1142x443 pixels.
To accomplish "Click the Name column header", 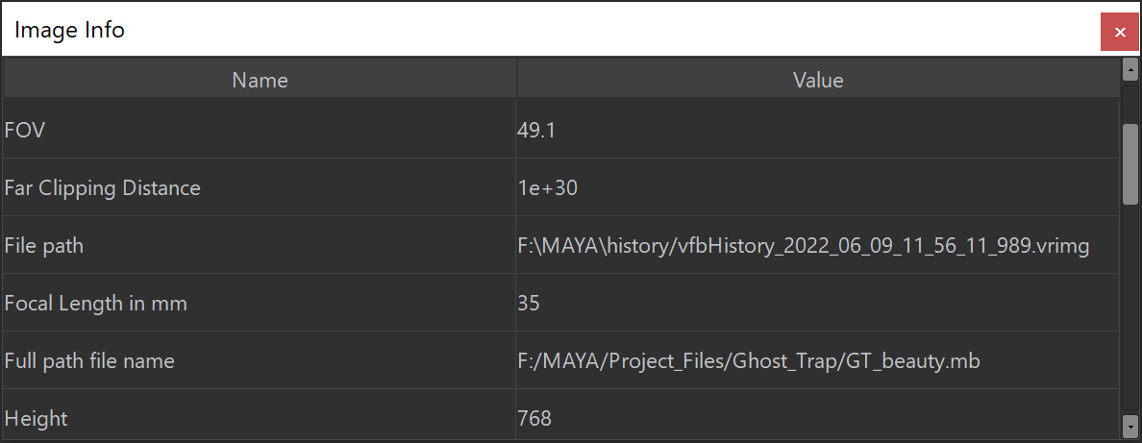I will (260, 80).
